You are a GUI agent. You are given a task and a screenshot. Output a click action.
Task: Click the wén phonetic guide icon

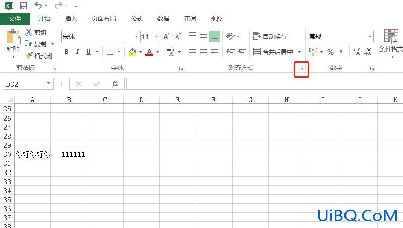(x=171, y=52)
